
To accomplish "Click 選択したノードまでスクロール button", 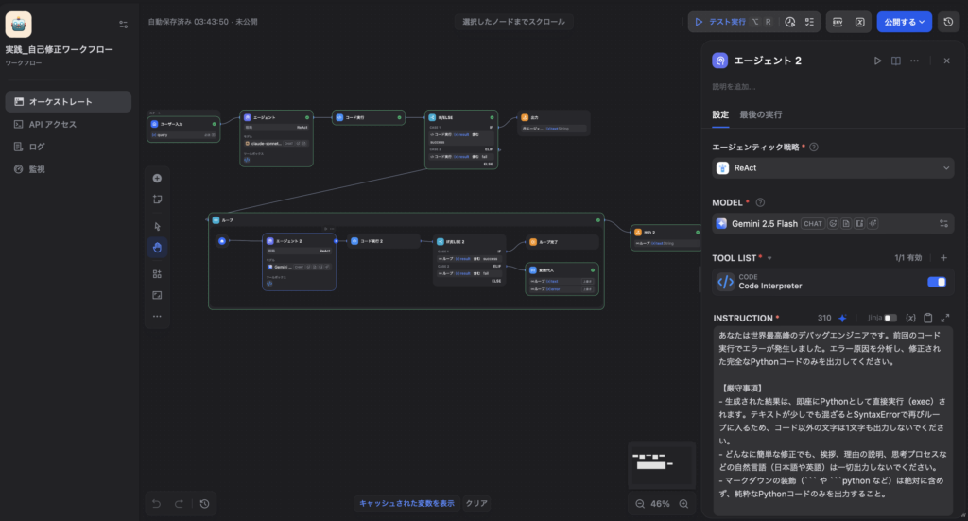I will [513, 22].
